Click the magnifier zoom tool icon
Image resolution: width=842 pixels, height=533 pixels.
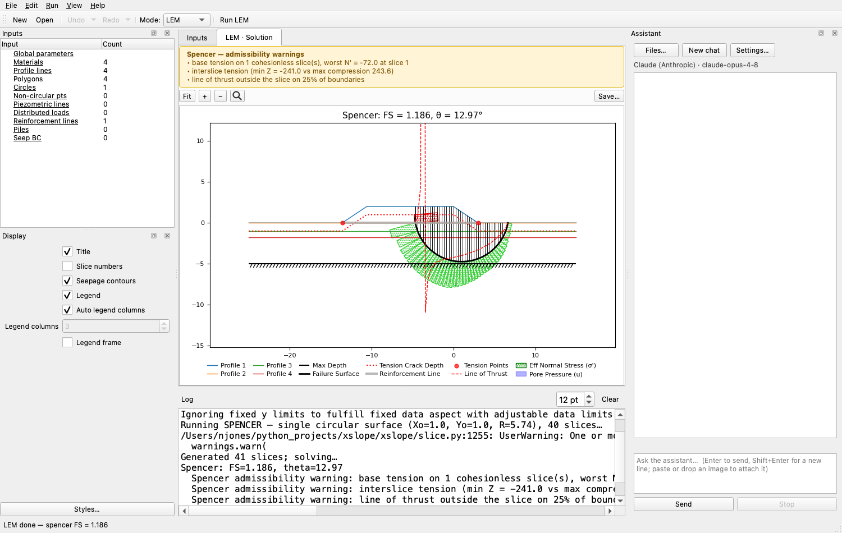(237, 96)
